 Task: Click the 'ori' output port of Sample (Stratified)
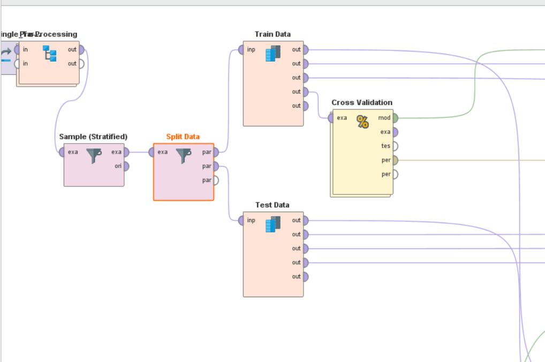pos(126,166)
